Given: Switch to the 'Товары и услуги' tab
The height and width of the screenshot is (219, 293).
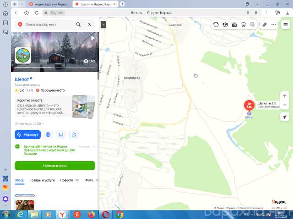Looking at the screenshot, I should (42, 180).
